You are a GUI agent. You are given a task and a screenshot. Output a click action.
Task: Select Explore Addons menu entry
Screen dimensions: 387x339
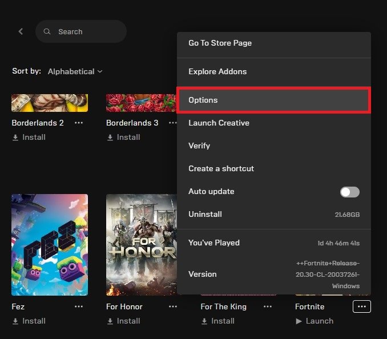click(x=274, y=72)
